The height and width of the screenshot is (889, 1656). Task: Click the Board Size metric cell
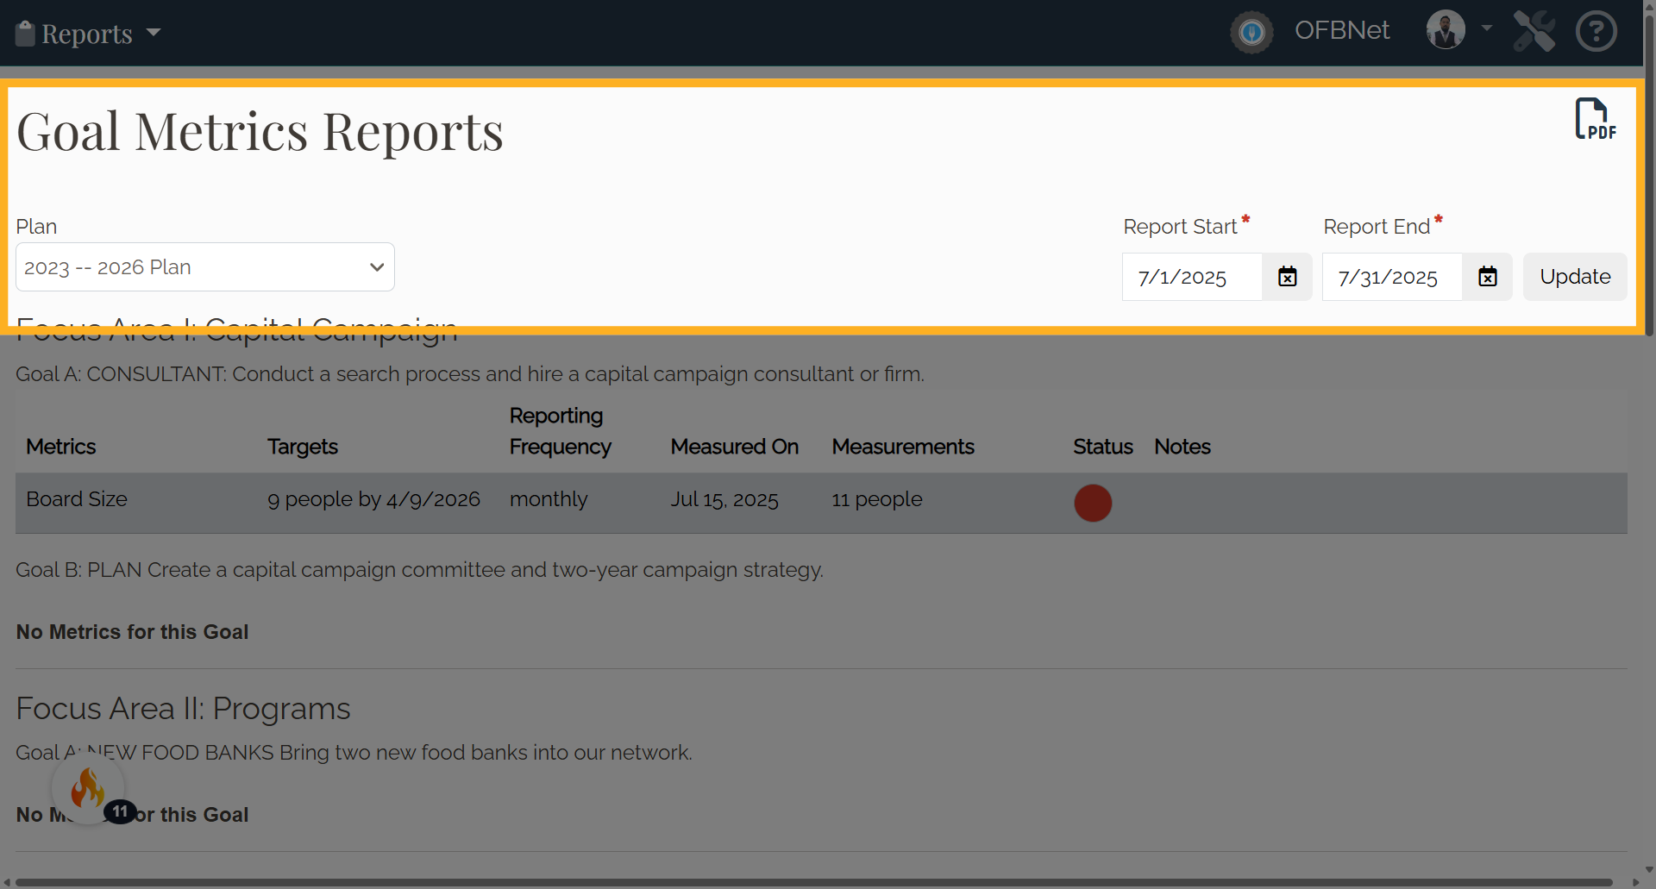click(x=77, y=499)
